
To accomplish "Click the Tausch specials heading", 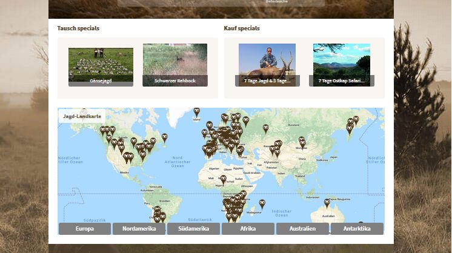I will [x=78, y=28].
